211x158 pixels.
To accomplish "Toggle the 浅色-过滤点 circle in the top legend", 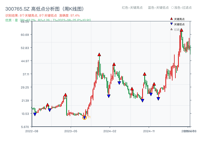I will click(x=172, y=8).
